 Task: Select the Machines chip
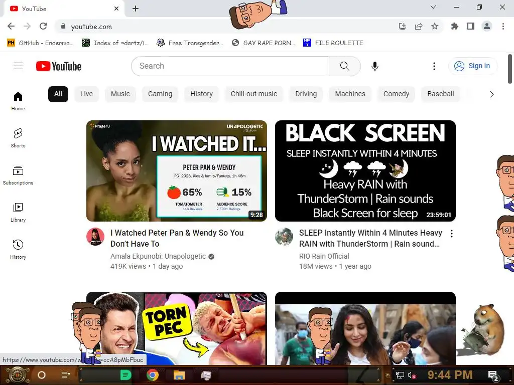[350, 94]
